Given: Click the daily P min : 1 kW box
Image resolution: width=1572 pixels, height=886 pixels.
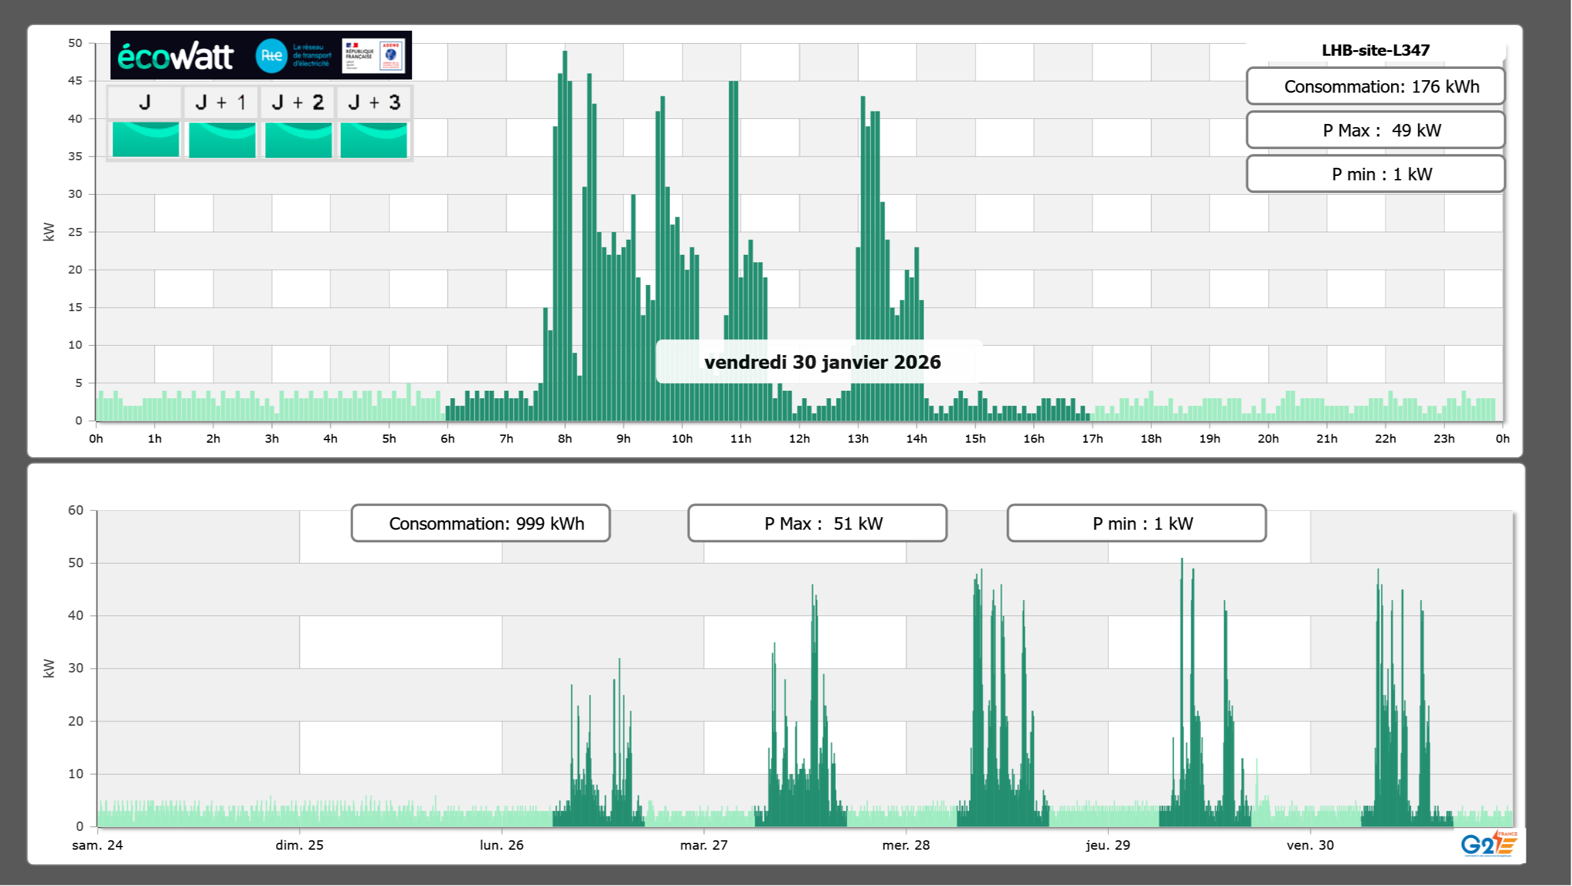Looking at the screenshot, I should [x=1375, y=174].
